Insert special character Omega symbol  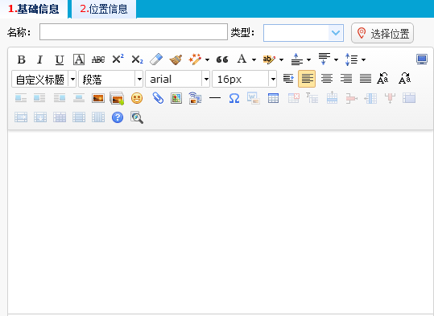pyautogui.click(x=234, y=98)
